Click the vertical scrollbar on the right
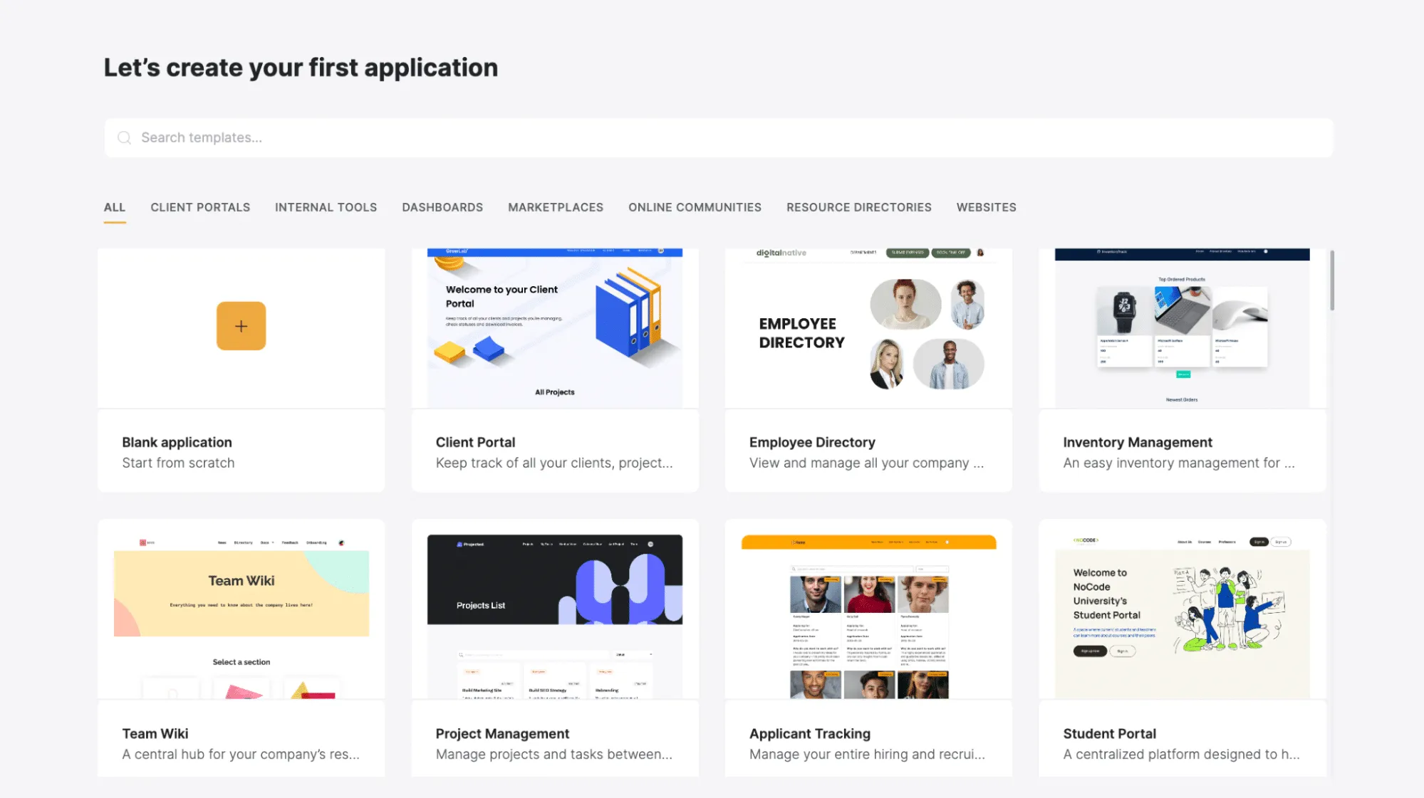 click(1331, 280)
